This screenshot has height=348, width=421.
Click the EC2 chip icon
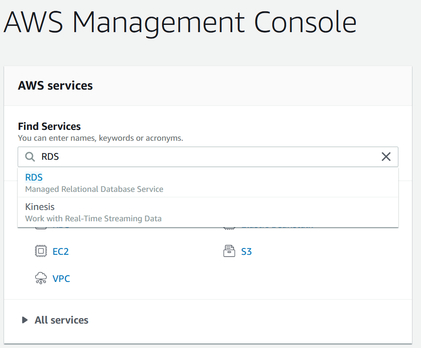click(41, 251)
